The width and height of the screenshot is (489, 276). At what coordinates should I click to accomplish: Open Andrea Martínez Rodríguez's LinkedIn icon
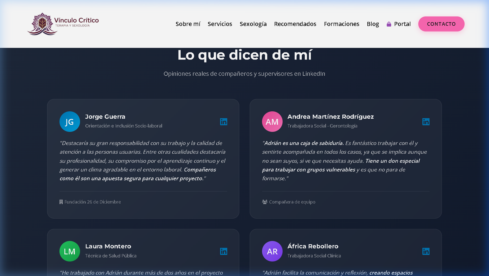click(426, 122)
